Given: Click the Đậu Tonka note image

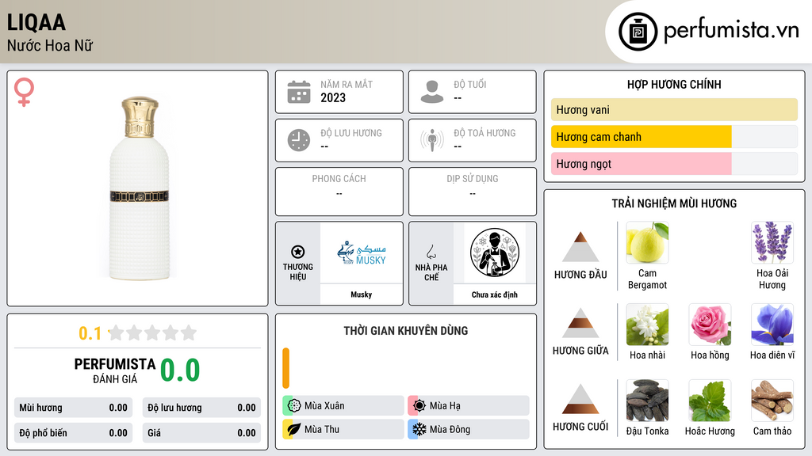Looking at the screenshot, I should coord(647,401).
